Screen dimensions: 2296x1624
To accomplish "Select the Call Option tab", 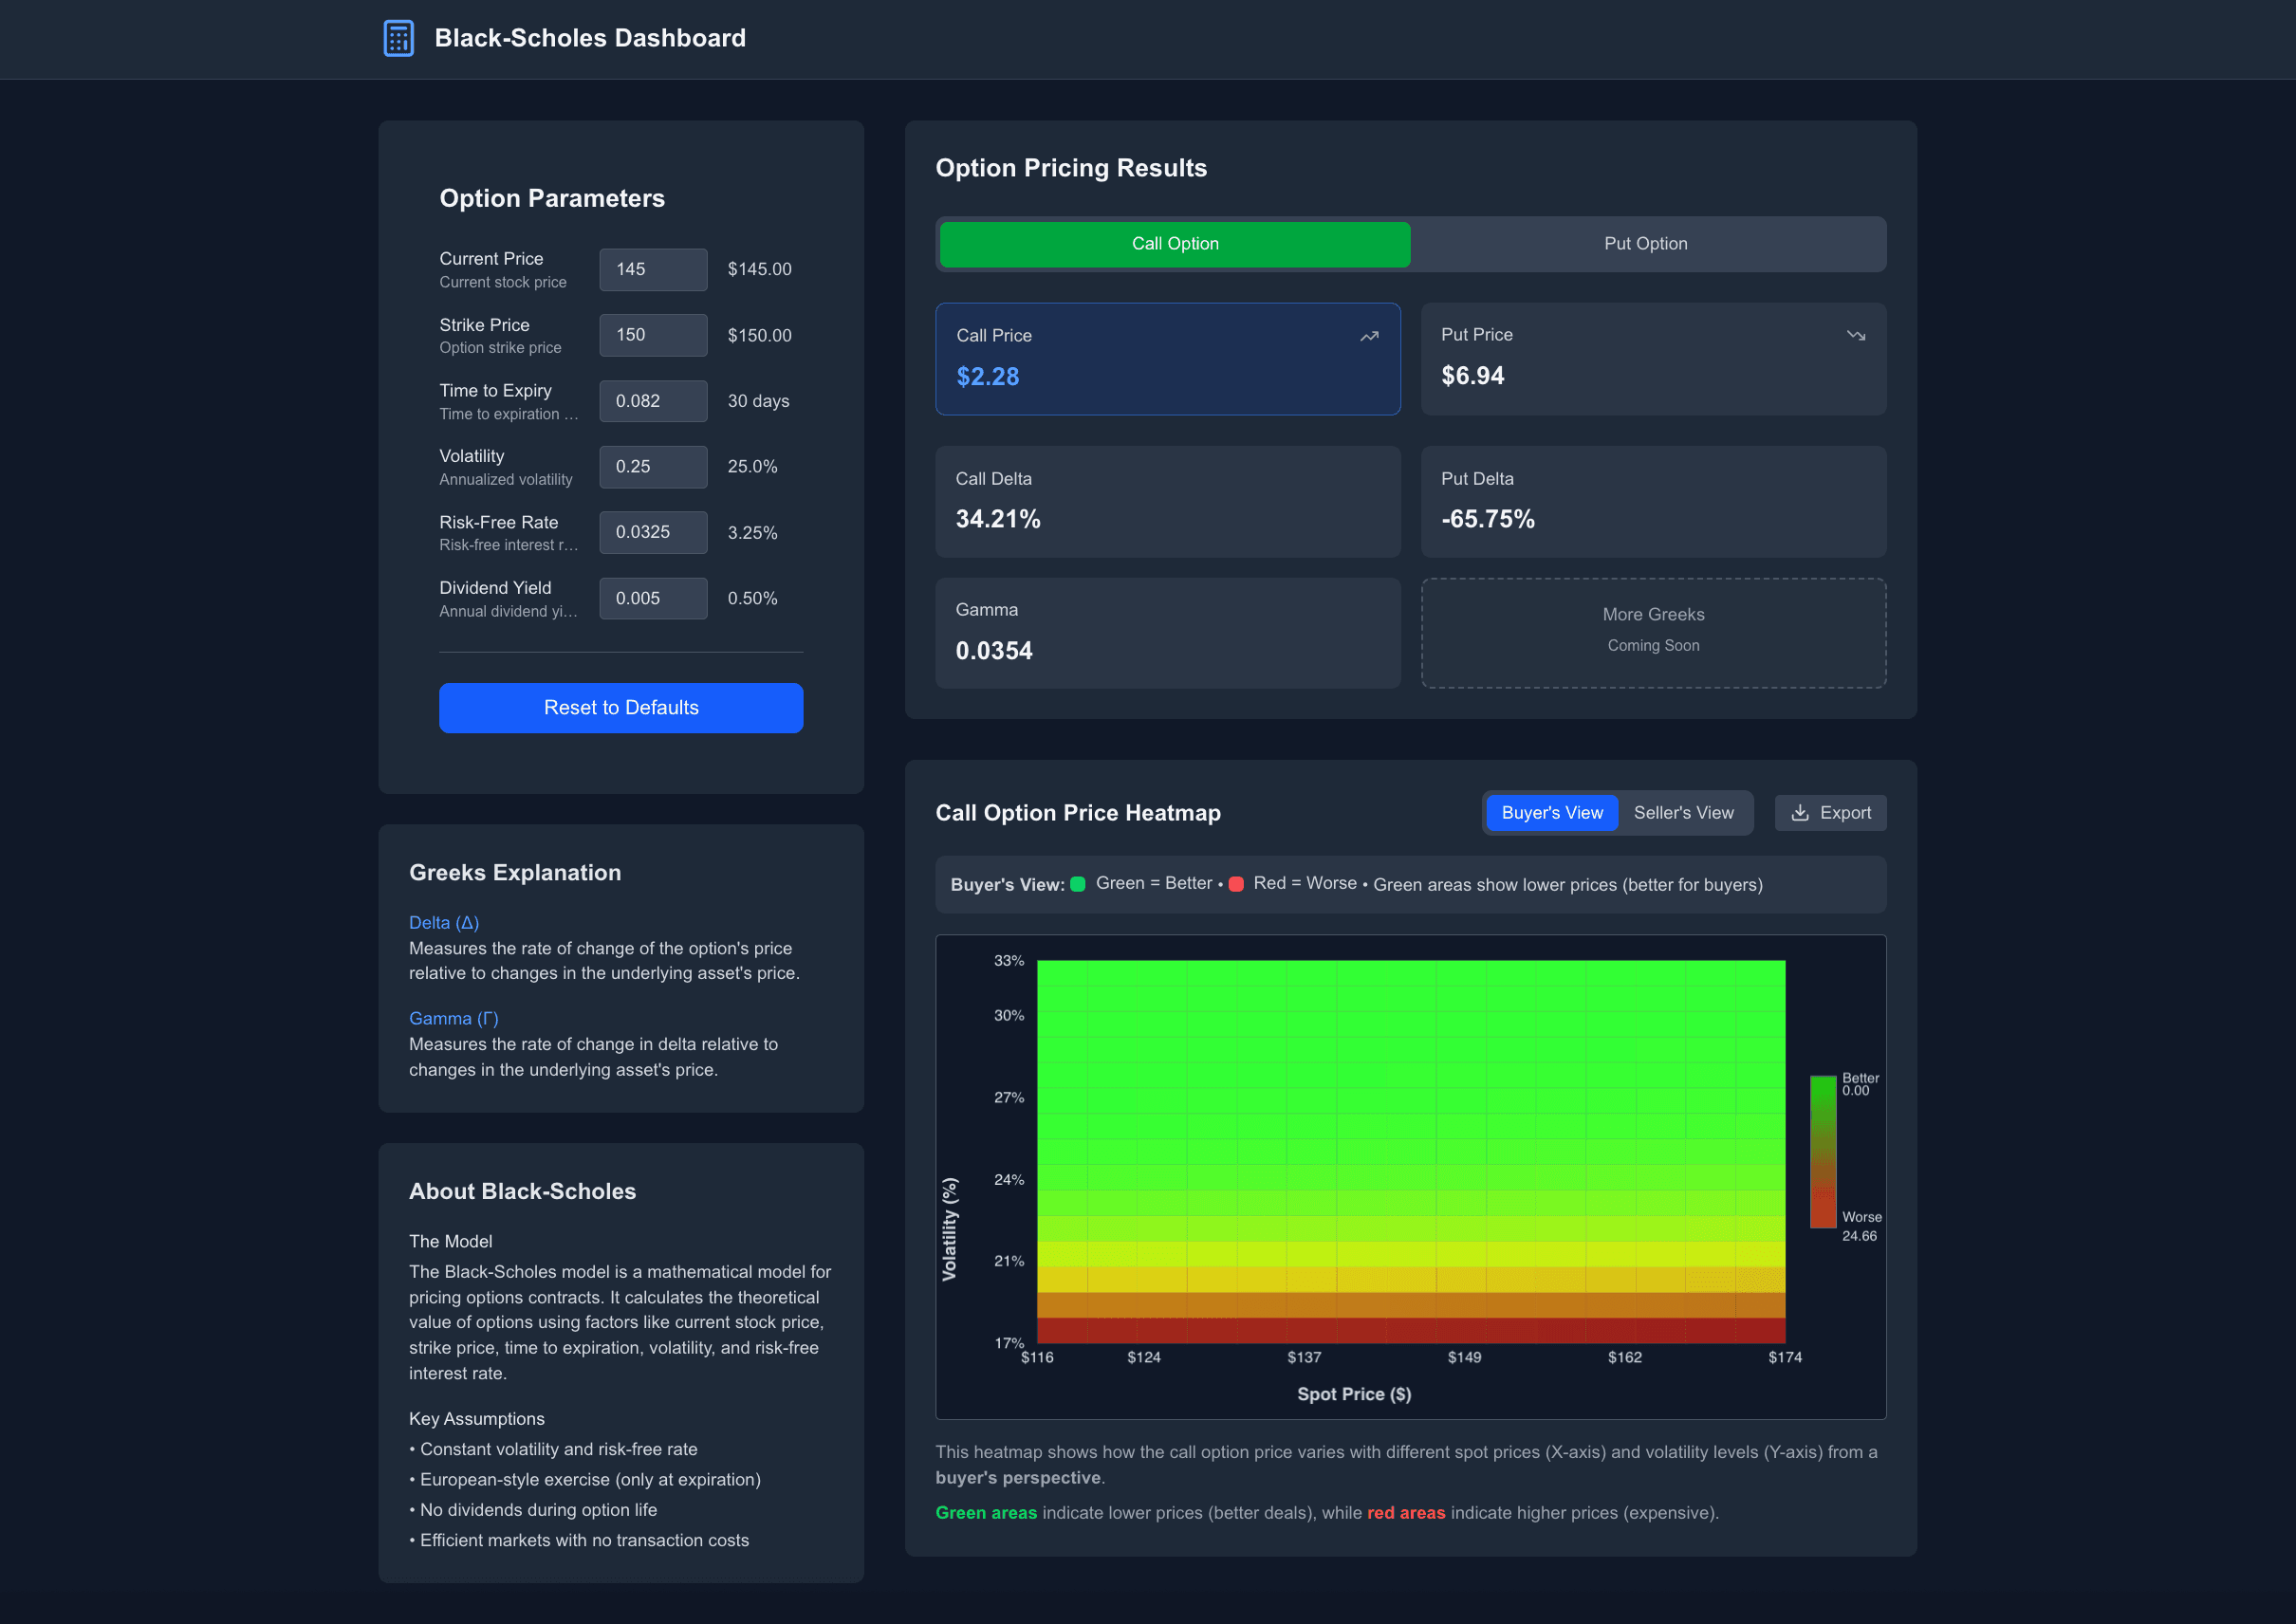I will point(1174,243).
